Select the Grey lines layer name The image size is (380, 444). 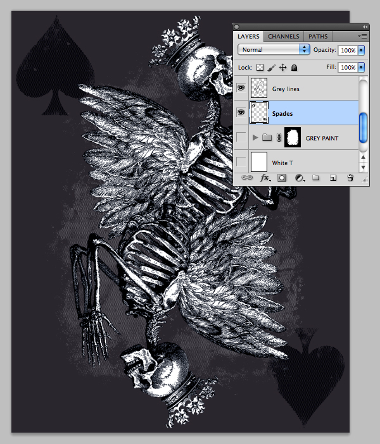tap(286, 89)
